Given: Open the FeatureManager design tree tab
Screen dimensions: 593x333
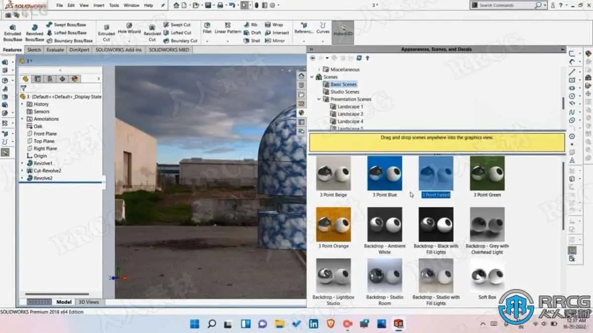Looking at the screenshot, I should coord(26,78).
